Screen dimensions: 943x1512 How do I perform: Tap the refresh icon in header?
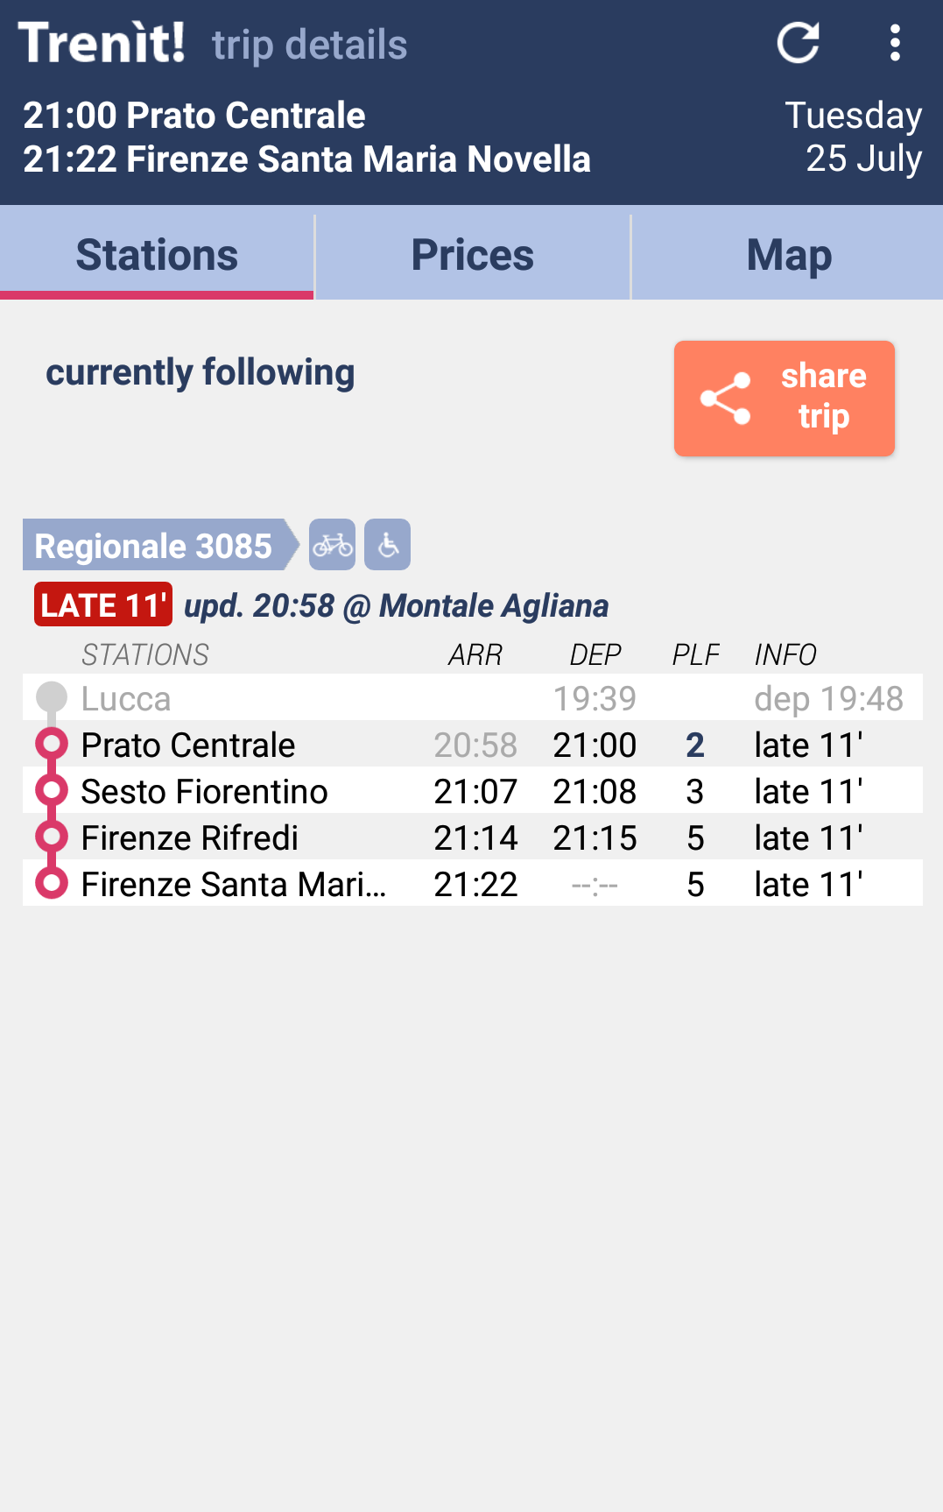[798, 43]
